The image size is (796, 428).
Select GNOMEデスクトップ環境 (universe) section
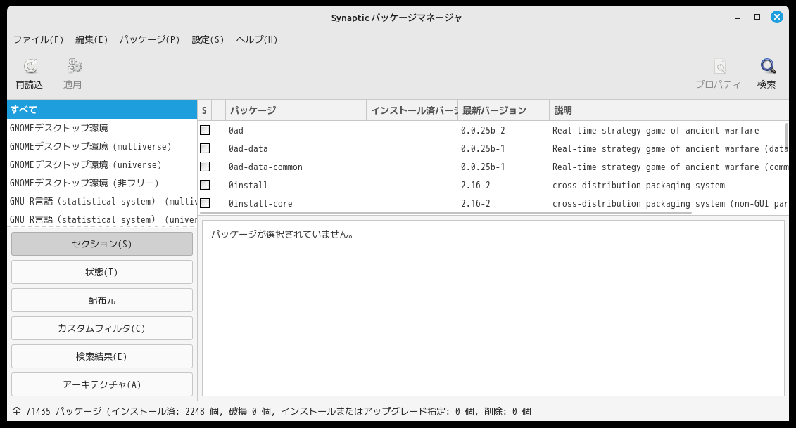[x=102, y=165]
